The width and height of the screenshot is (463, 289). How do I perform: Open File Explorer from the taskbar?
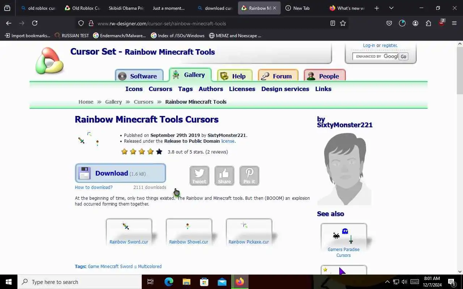[186, 282]
